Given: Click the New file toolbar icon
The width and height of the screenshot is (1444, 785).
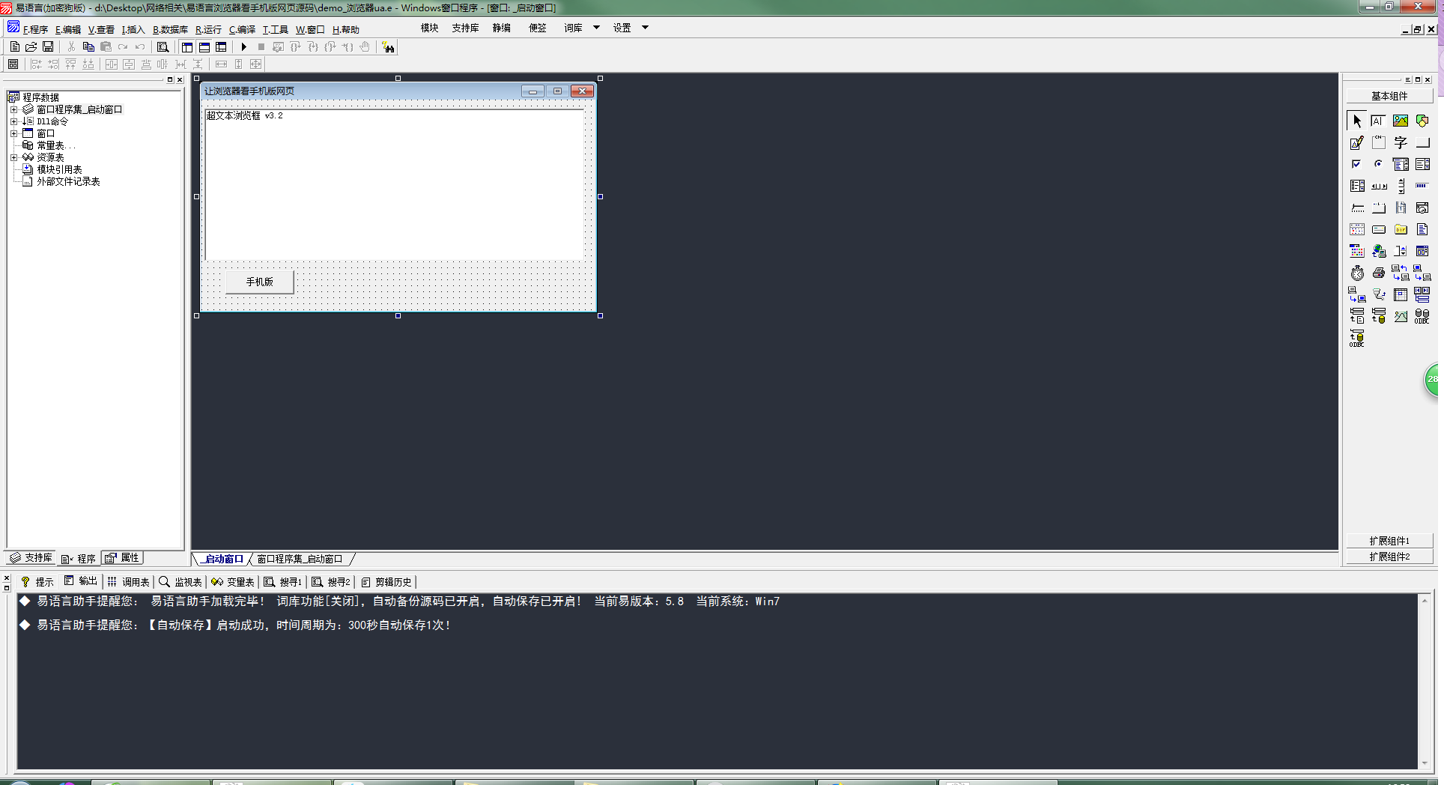Looking at the screenshot, I should [15, 46].
